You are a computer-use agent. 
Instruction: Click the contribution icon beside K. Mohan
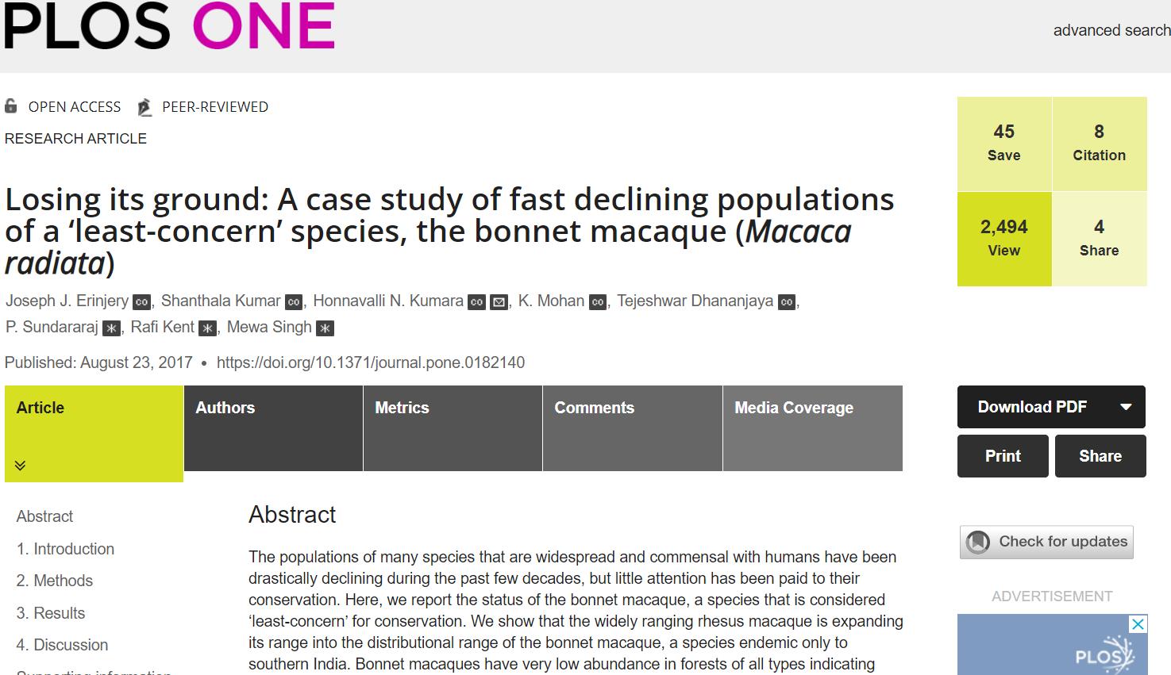click(598, 302)
